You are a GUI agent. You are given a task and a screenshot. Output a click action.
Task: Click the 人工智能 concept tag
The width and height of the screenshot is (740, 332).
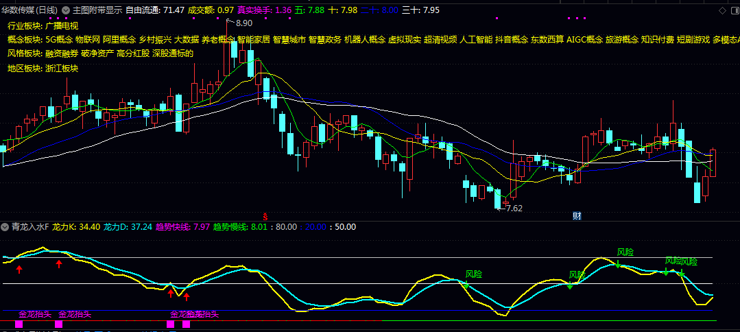point(476,40)
